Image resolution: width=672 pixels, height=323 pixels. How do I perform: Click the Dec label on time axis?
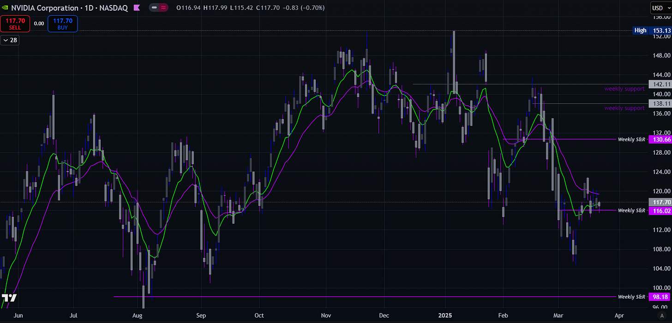[x=384, y=316]
